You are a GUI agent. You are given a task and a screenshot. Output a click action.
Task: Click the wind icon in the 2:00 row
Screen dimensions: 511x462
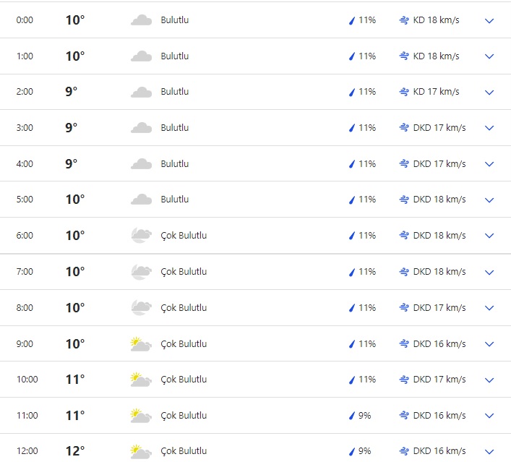404,92
